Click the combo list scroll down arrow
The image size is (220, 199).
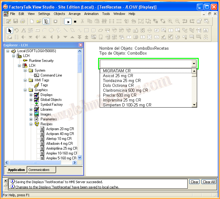(x=194, y=105)
